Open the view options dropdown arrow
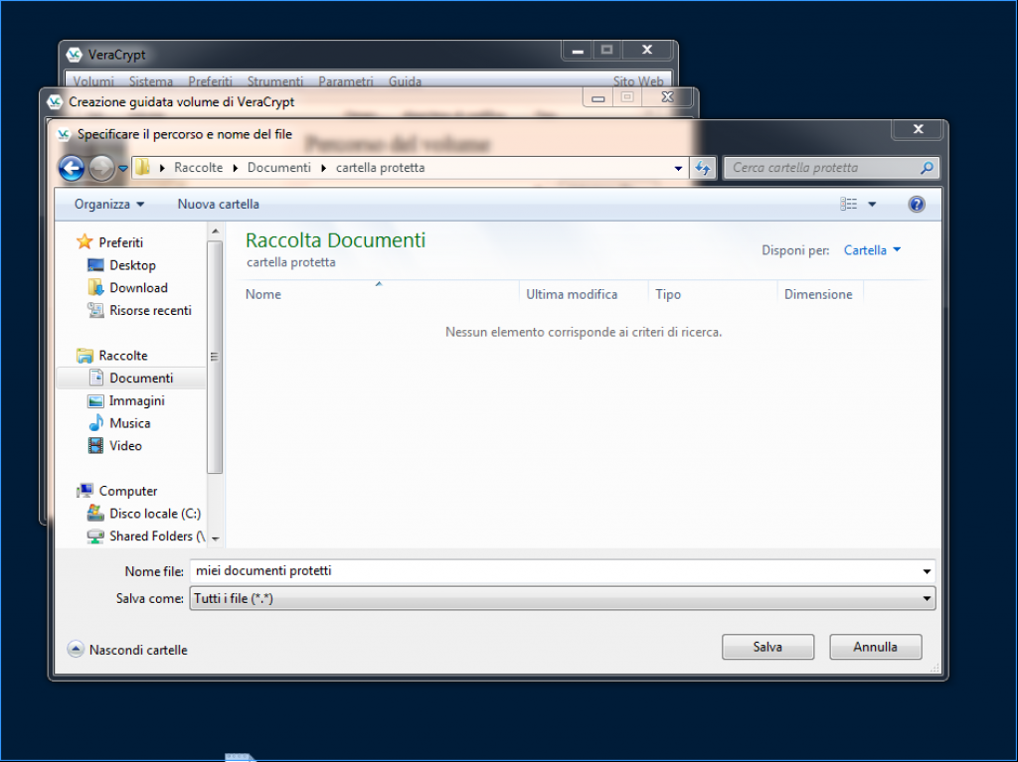 [x=872, y=204]
